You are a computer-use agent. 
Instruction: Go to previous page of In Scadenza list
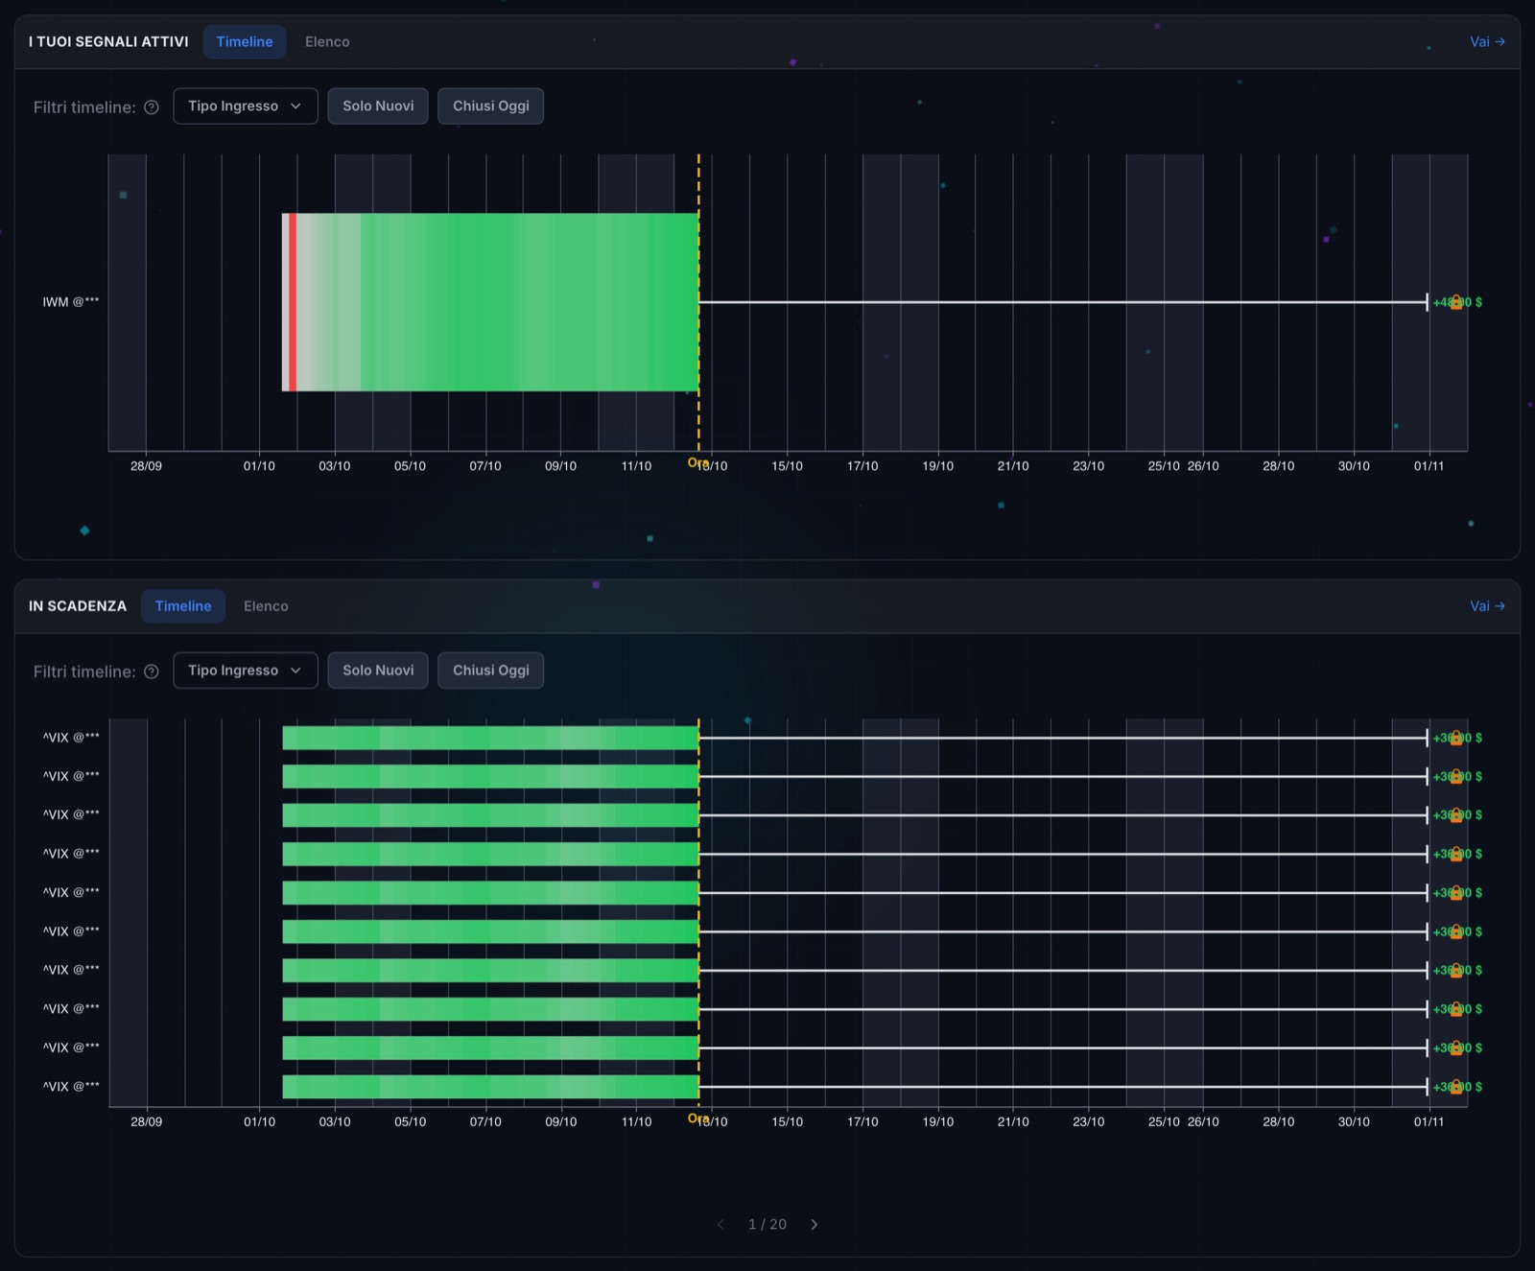721,1224
